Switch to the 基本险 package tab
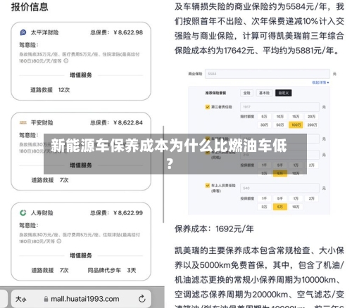 (x=264, y=93)
